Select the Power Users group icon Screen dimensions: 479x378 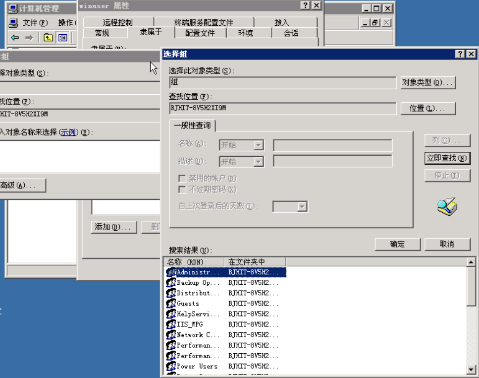coord(171,366)
